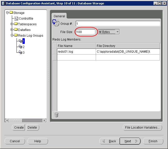Click the Storage folder icon

pos(11,12)
